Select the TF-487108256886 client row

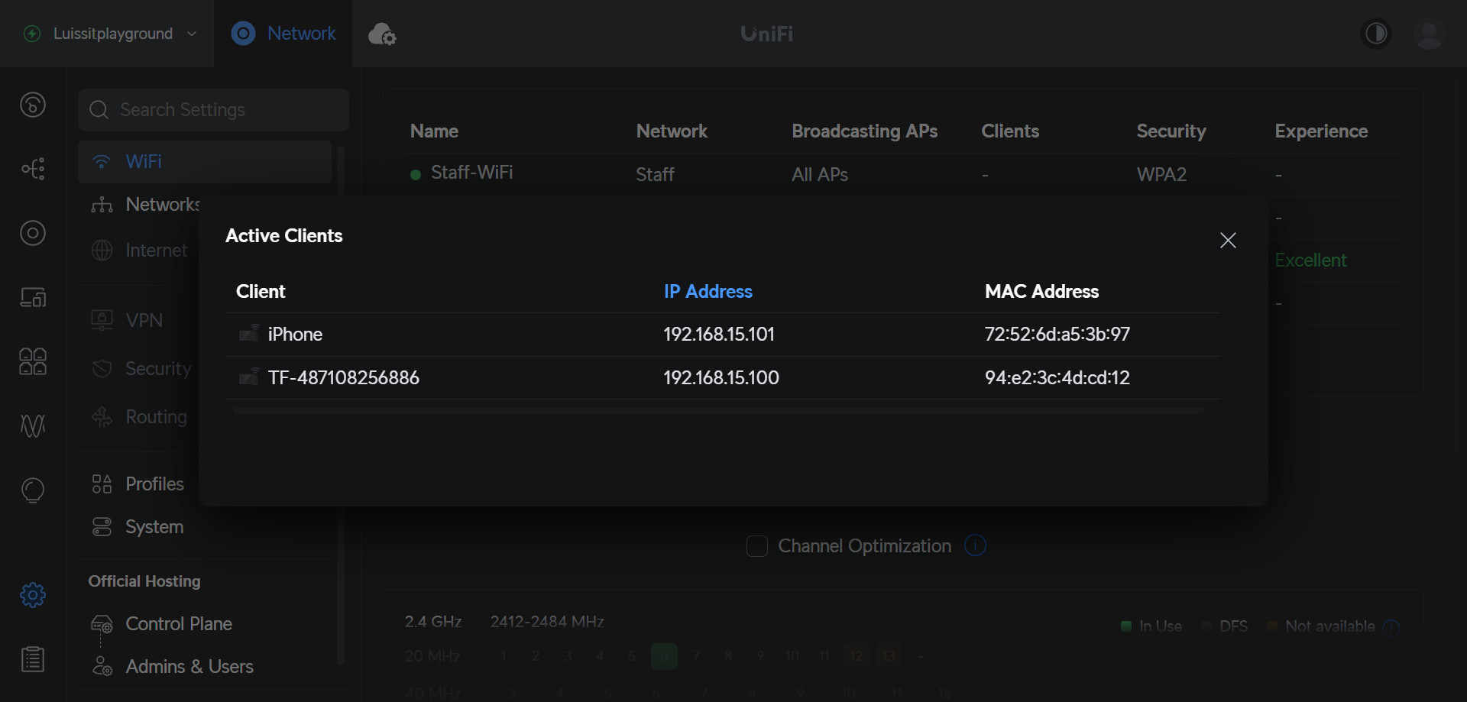coord(722,377)
